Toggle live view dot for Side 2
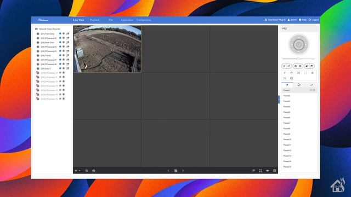Viewport: 351px width, 197px height. click(x=60, y=68)
